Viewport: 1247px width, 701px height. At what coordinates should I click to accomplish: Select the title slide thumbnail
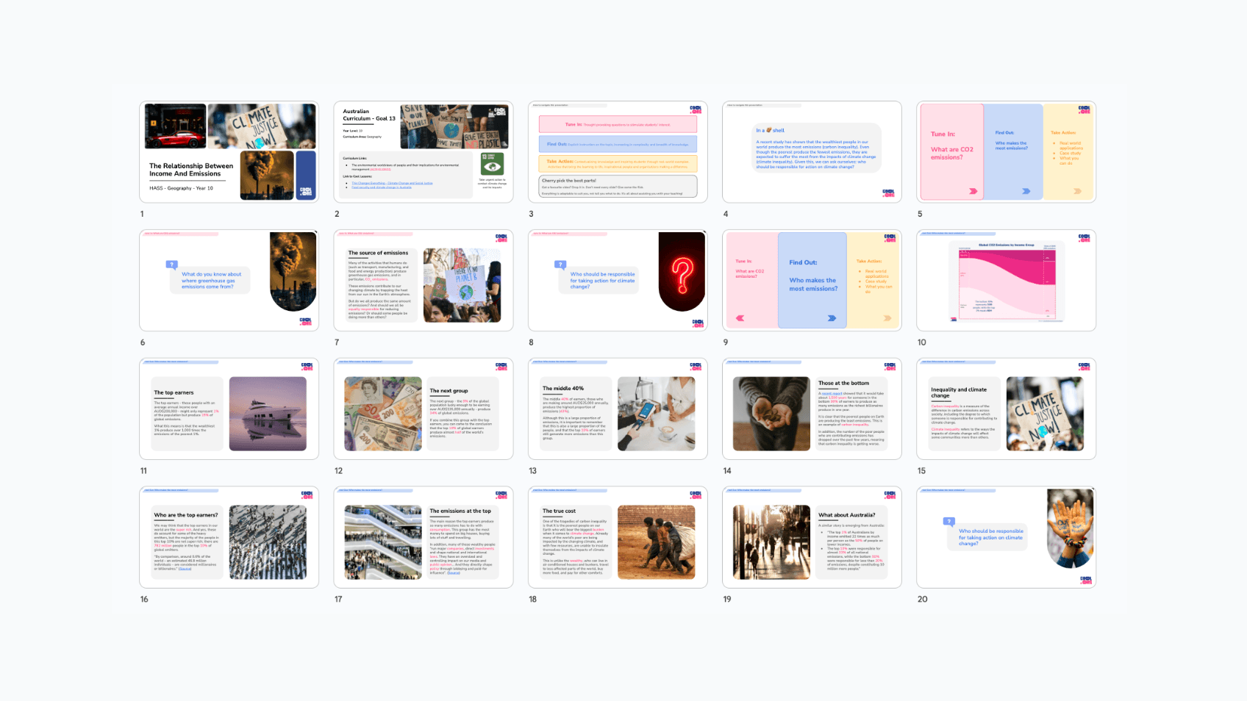(229, 152)
